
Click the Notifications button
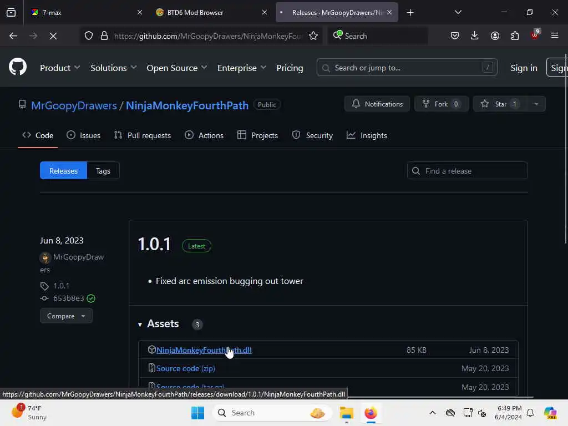(x=377, y=104)
